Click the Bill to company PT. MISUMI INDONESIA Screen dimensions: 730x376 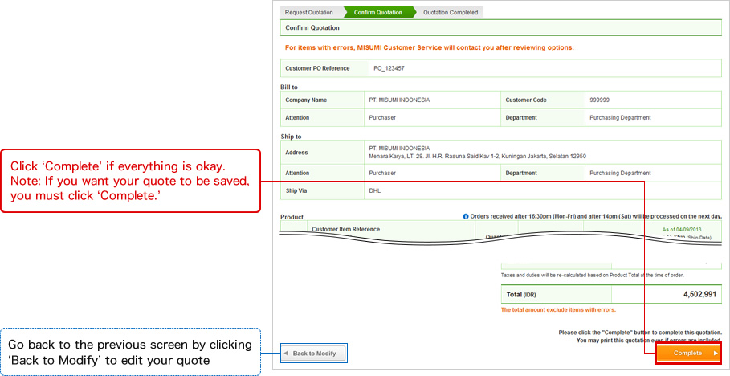click(399, 100)
